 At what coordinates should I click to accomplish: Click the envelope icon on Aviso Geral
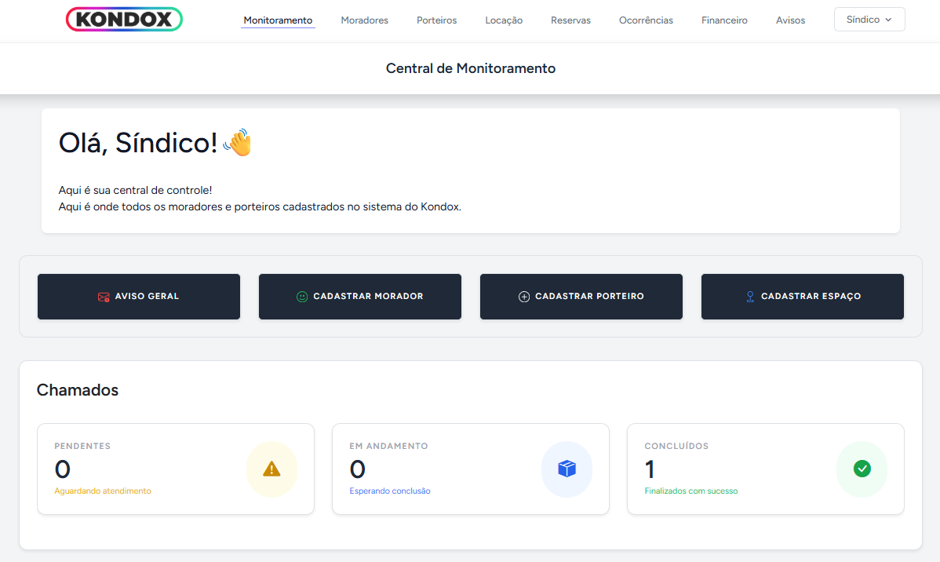point(104,297)
